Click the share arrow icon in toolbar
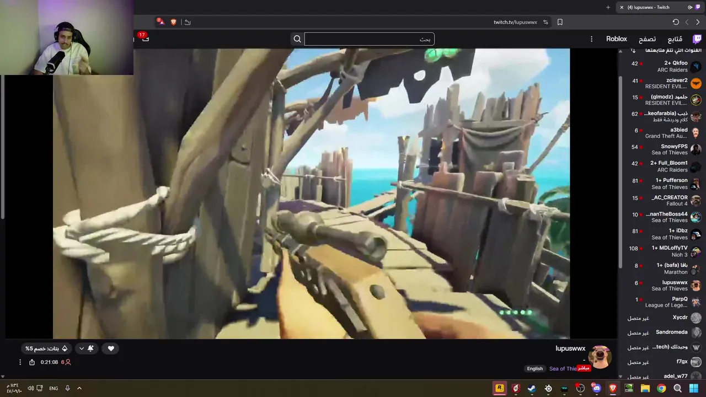Viewport: 706px width, 397px height. coord(188,22)
